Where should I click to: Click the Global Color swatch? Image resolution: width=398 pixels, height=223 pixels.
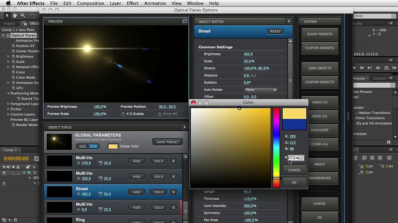click(x=113, y=146)
